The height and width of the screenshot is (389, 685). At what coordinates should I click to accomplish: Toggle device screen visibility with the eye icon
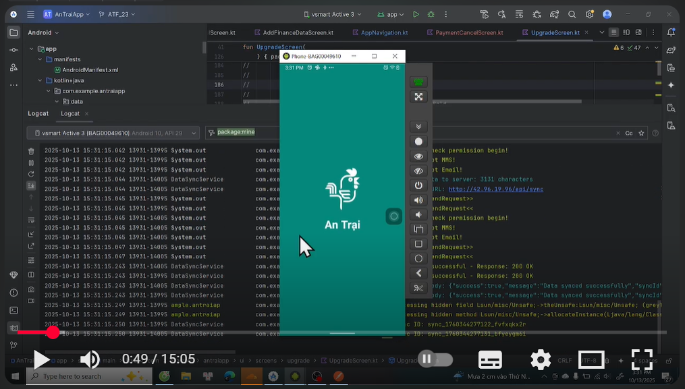coord(418,156)
